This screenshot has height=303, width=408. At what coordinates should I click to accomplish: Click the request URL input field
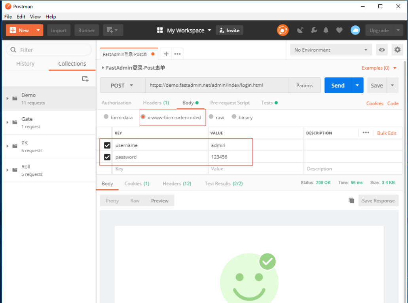[217, 85]
